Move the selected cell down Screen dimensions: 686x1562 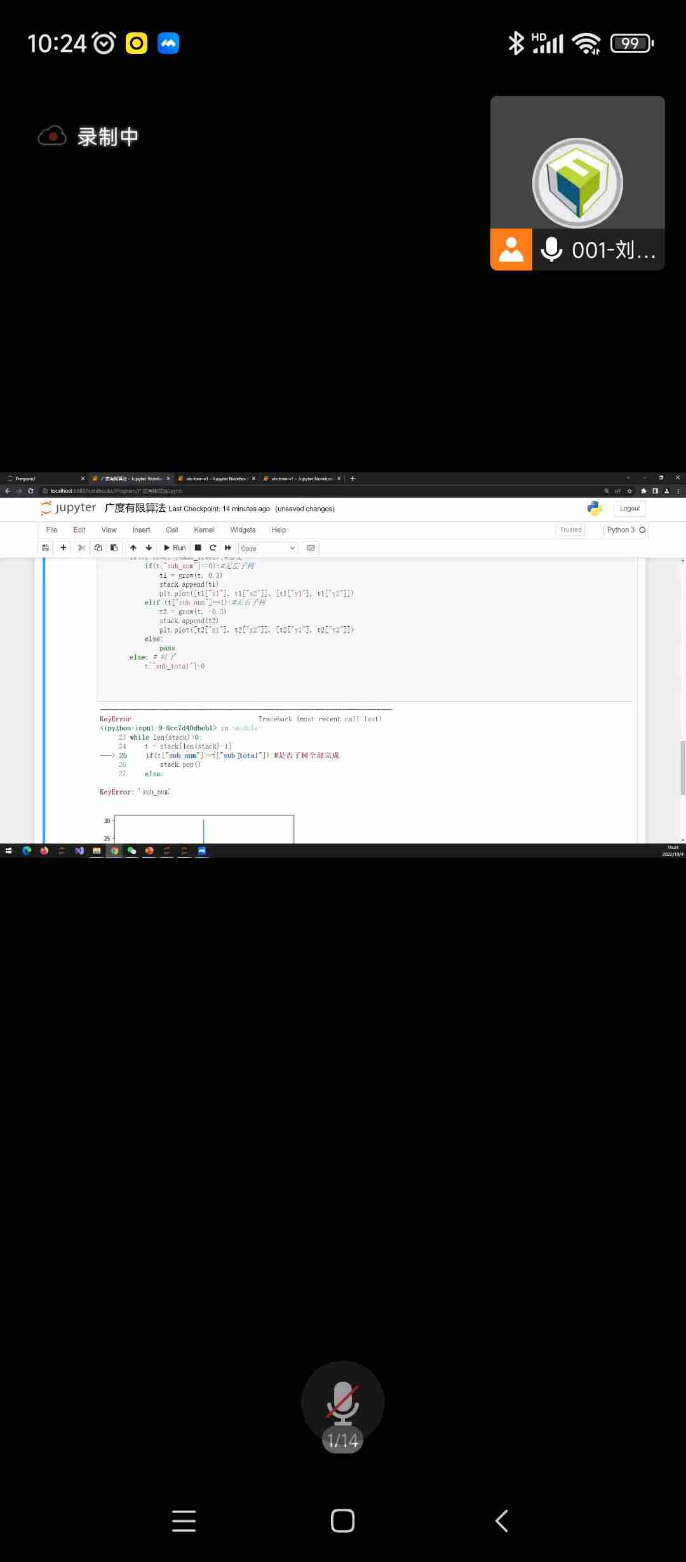pyautogui.click(x=149, y=548)
